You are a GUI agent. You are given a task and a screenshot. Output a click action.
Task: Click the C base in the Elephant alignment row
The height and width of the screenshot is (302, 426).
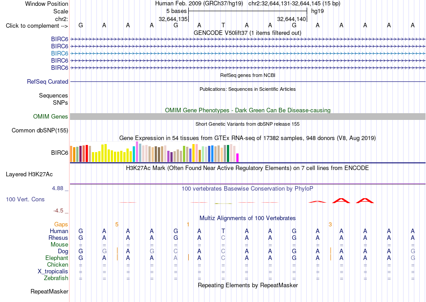[x=223, y=258]
